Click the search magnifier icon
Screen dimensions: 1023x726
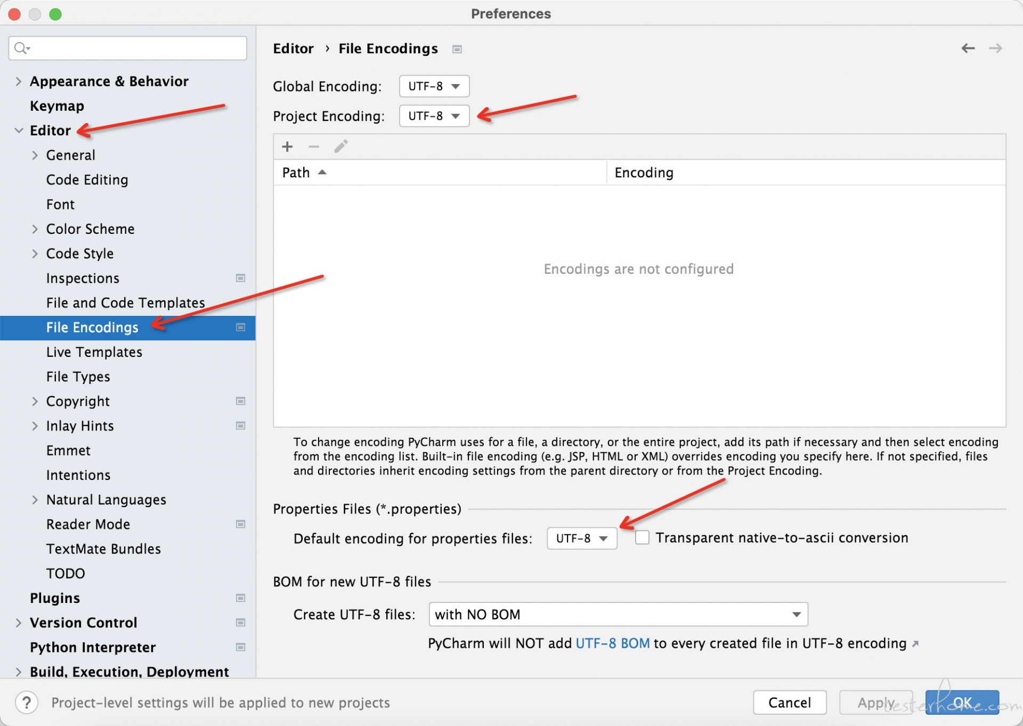(21, 48)
